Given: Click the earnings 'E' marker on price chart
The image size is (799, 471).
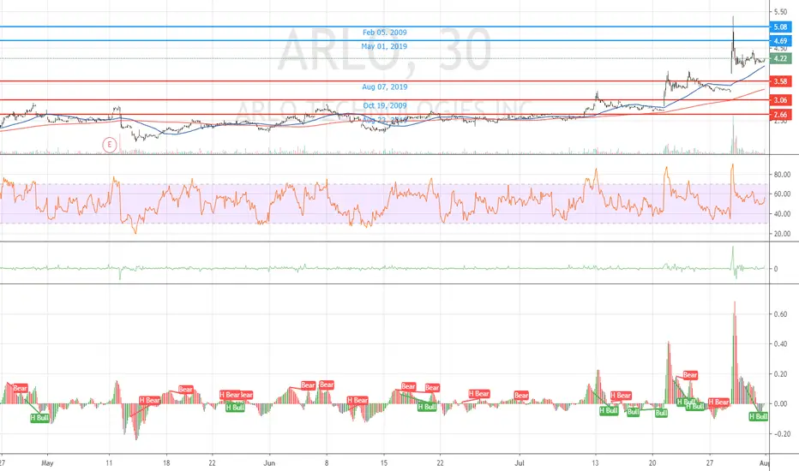Looking at the screenshot, I should coord(109,145).
